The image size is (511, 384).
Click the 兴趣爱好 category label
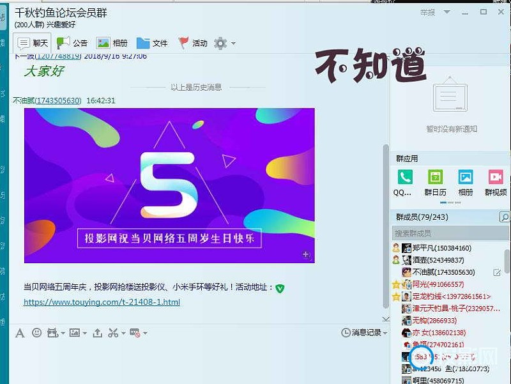(61, 24)
